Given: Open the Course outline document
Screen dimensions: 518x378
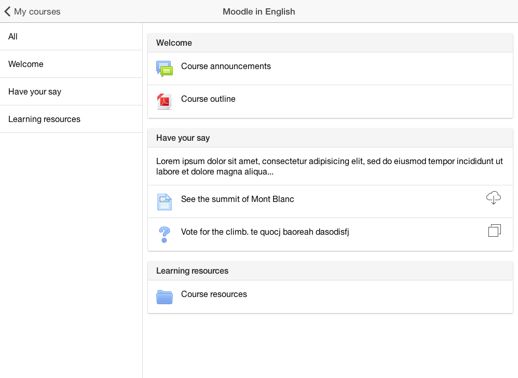Looking at the screenshot, I should 330,101.
